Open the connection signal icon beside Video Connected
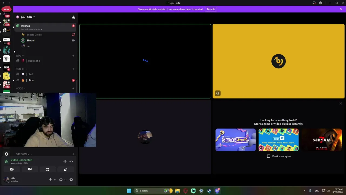The image size is (346, 195). [6, 161]
